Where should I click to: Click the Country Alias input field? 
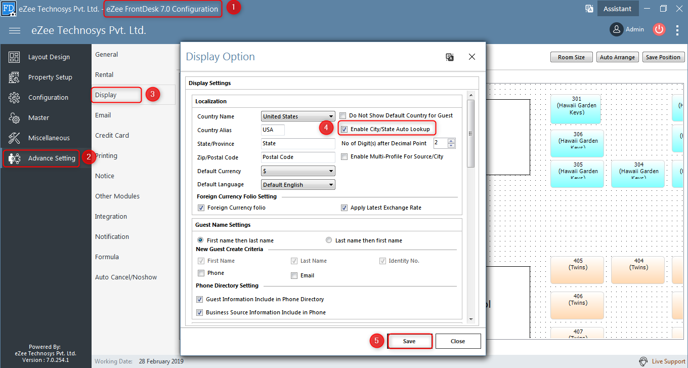[273, 130]
